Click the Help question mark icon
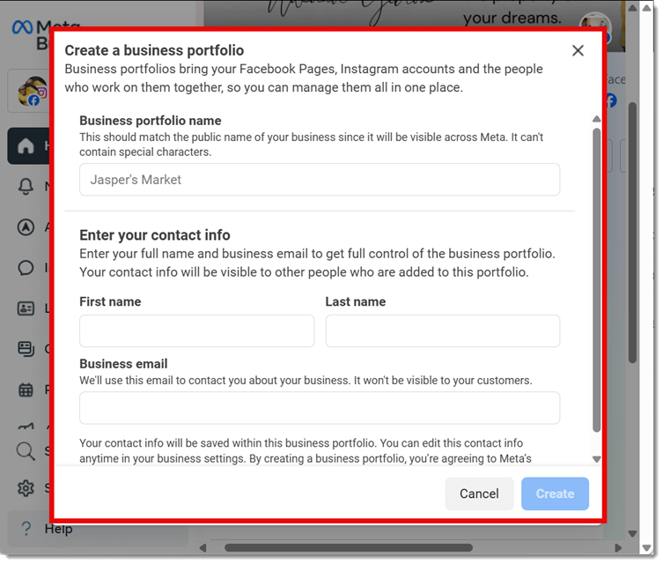The width and height of the screenshot is (663, 564). [x=26, y=529]
